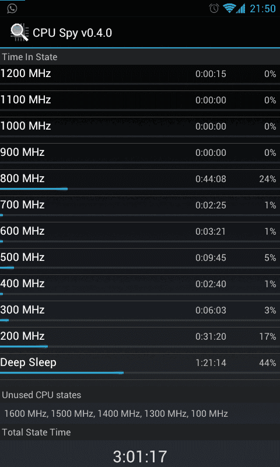Tap the cellular signal strength icon
Viewport: 280px width, 467px height.
click(x=240, y=8)
